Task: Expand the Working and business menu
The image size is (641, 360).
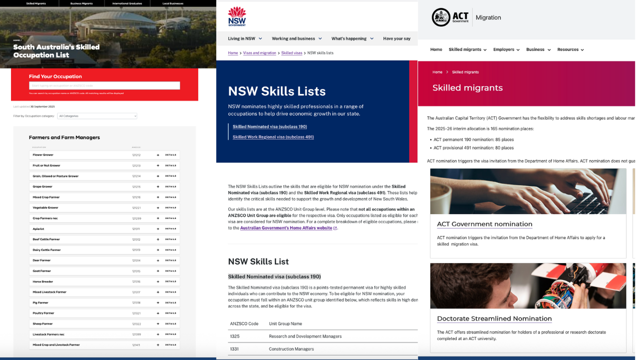Action: tap(297, 38)
